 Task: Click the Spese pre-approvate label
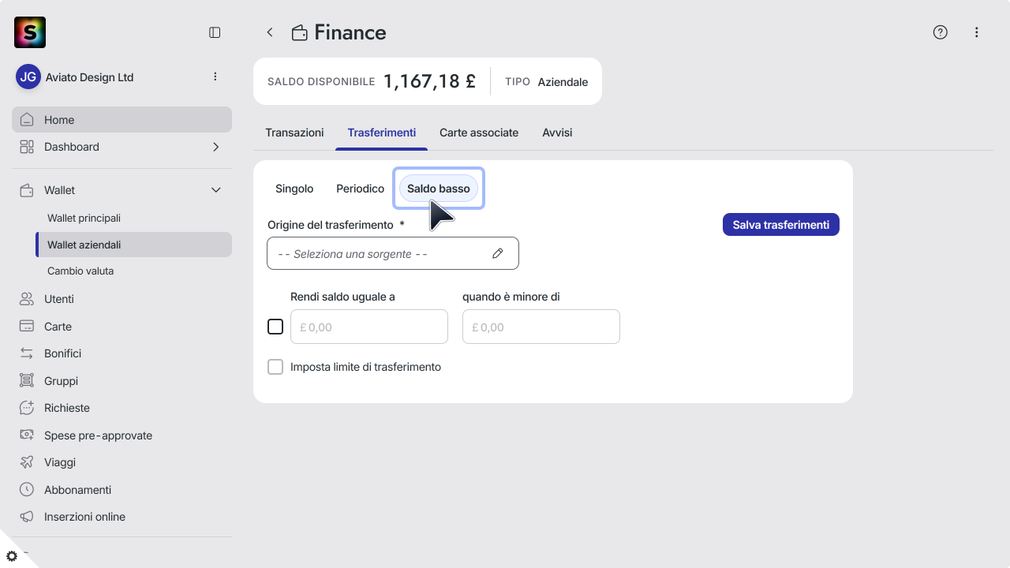click(98, 435)
